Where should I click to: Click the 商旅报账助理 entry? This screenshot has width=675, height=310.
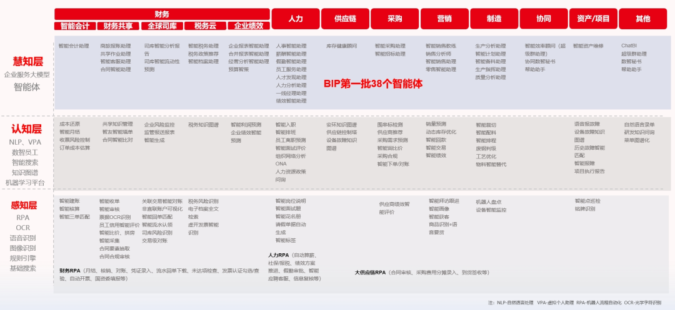tap(116, 46)
